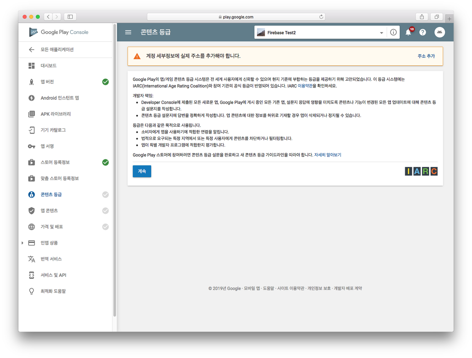Expand the 인앱 상품 submenu arrow
Screen dimensions: 472x358
(22, 243)
